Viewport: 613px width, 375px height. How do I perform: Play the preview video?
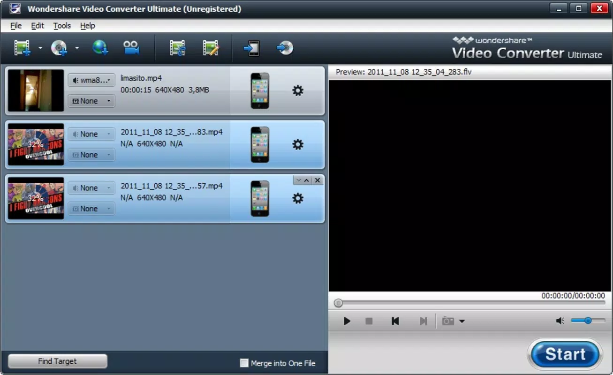click(x=347, y=321)
